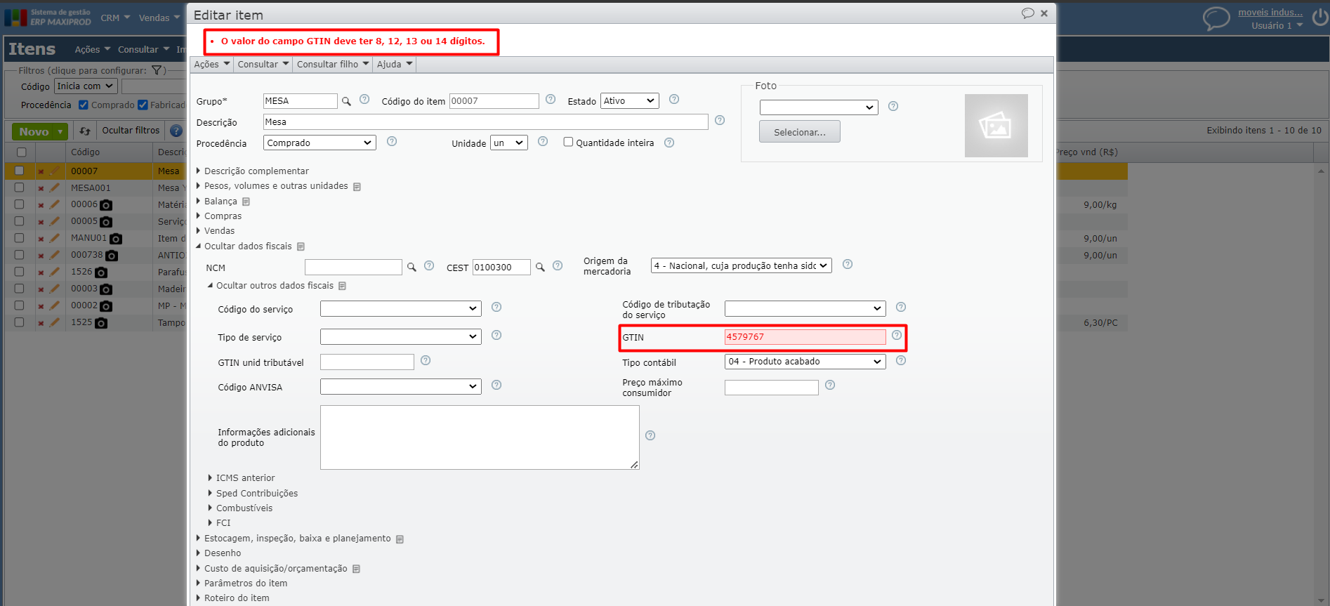Check the row checkbox for item 00007
This screenshot has height=606, width=1330.
click(20, 171)
